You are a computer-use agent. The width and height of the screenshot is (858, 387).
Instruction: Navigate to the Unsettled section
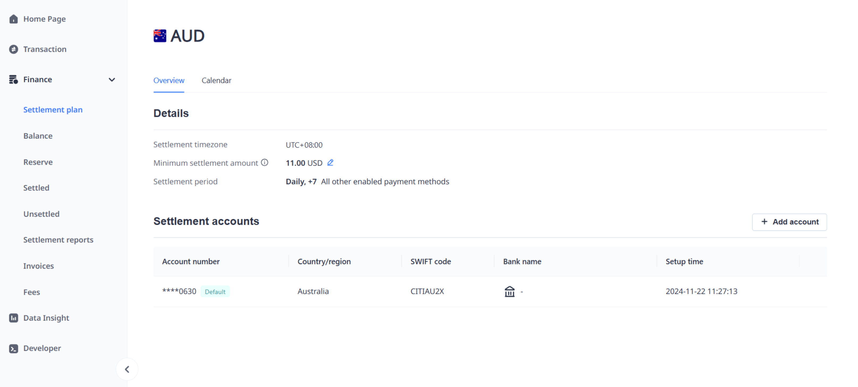coord(41,214)
